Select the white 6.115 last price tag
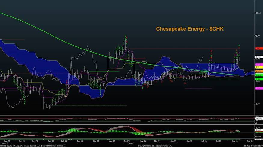Screen dimensions: 263x147 [259, 57]
